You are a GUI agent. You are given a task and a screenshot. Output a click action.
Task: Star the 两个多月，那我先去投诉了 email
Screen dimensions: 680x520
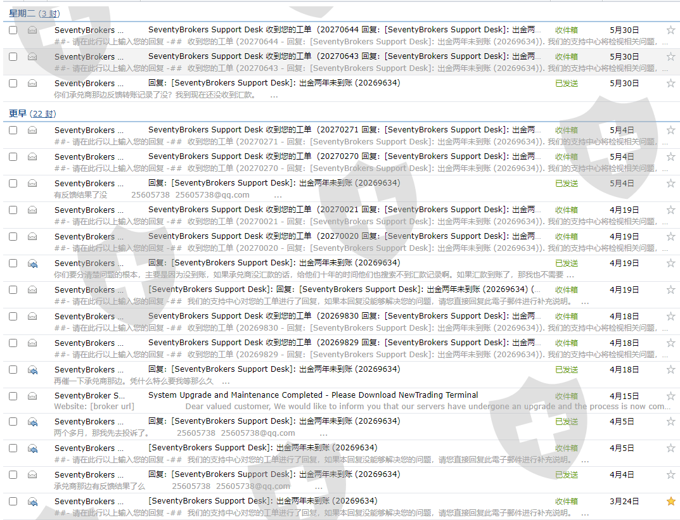tap(670, 422)
